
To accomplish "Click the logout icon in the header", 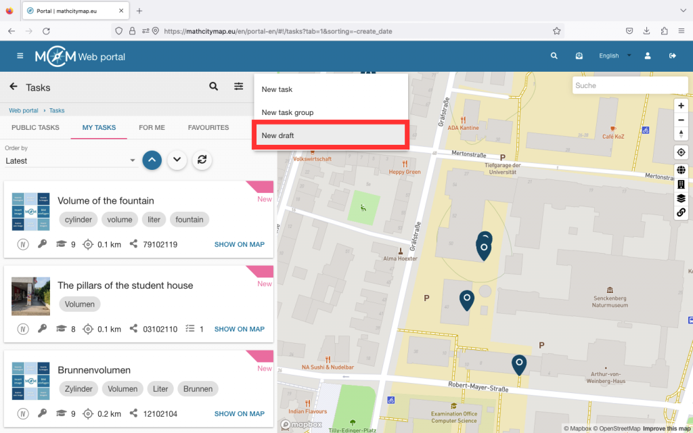I will pos(673,56).
